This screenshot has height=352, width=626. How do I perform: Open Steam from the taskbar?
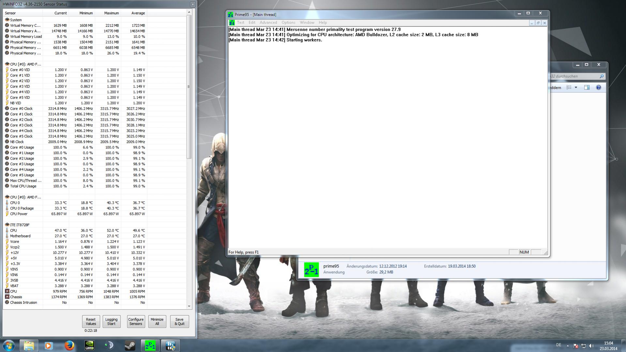[x=130, y=345]
